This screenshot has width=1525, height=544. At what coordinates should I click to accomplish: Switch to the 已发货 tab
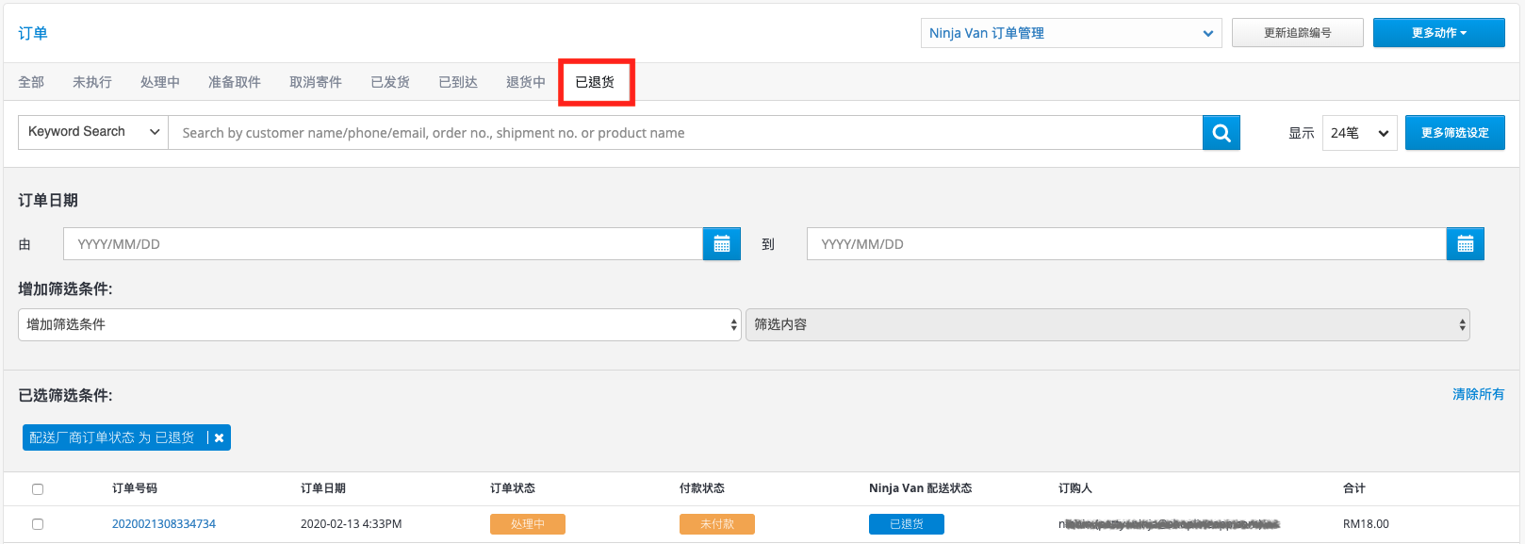pos(390,82)
